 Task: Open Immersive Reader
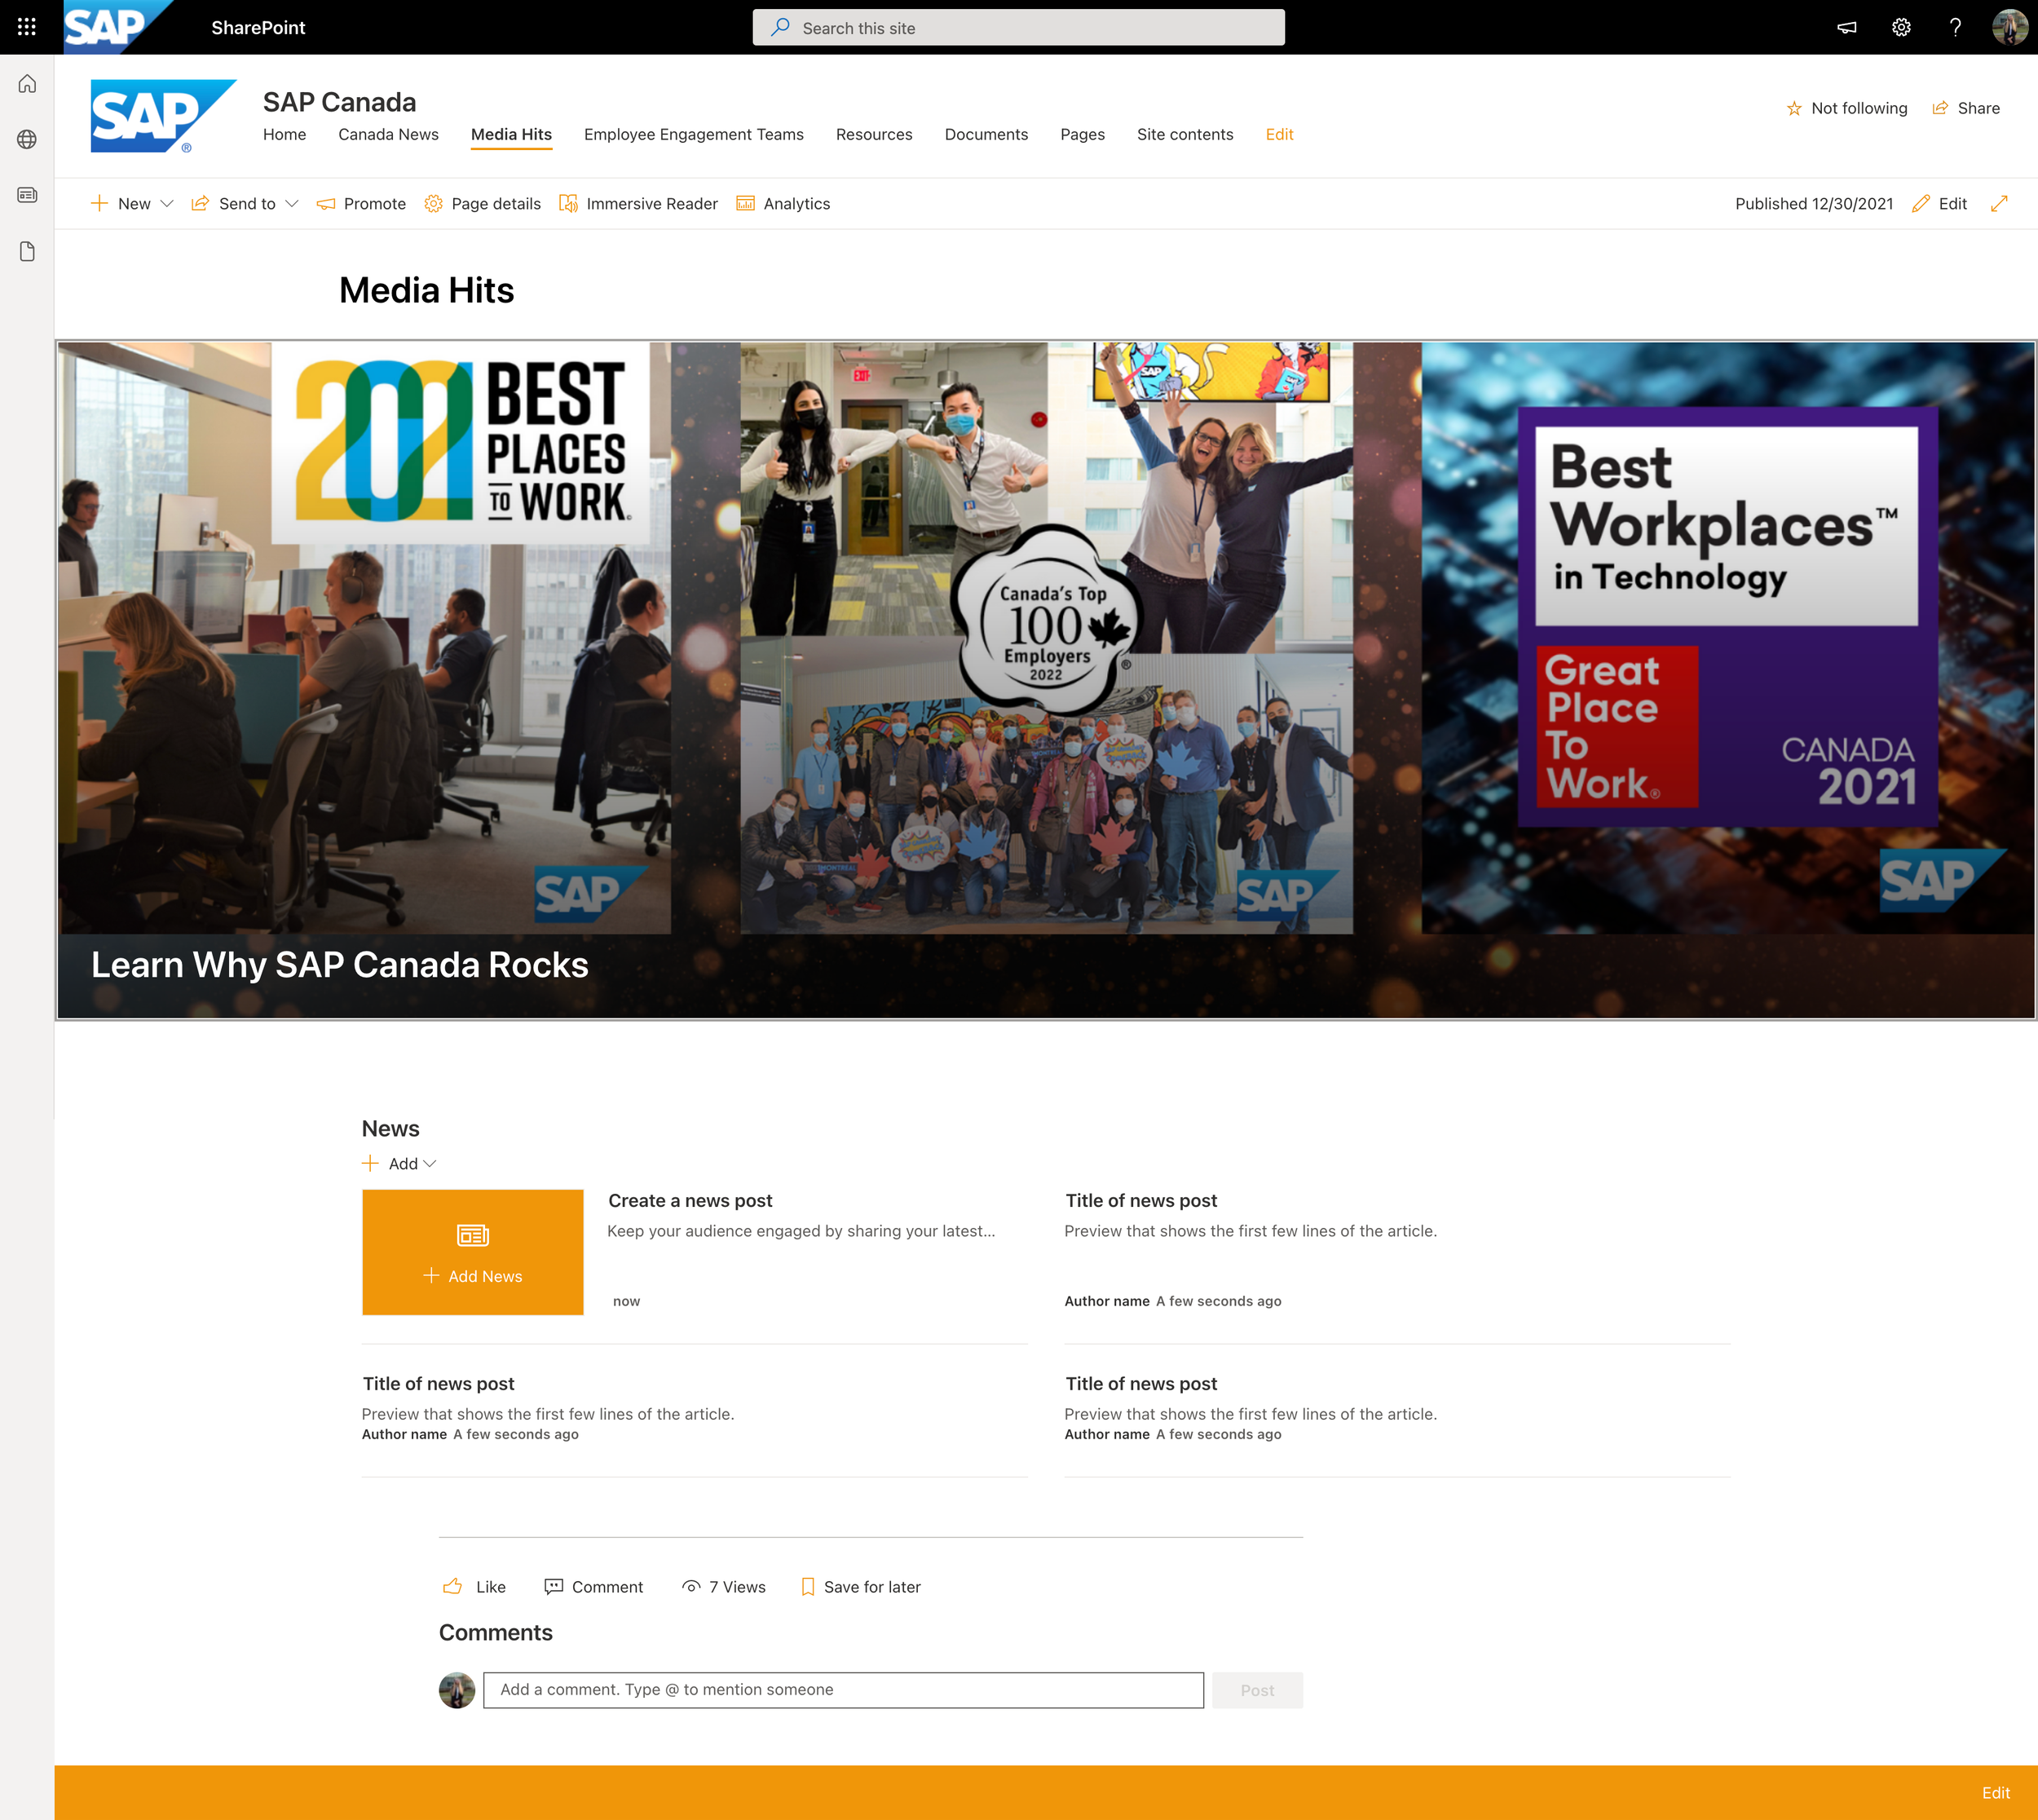pos(637,204)
